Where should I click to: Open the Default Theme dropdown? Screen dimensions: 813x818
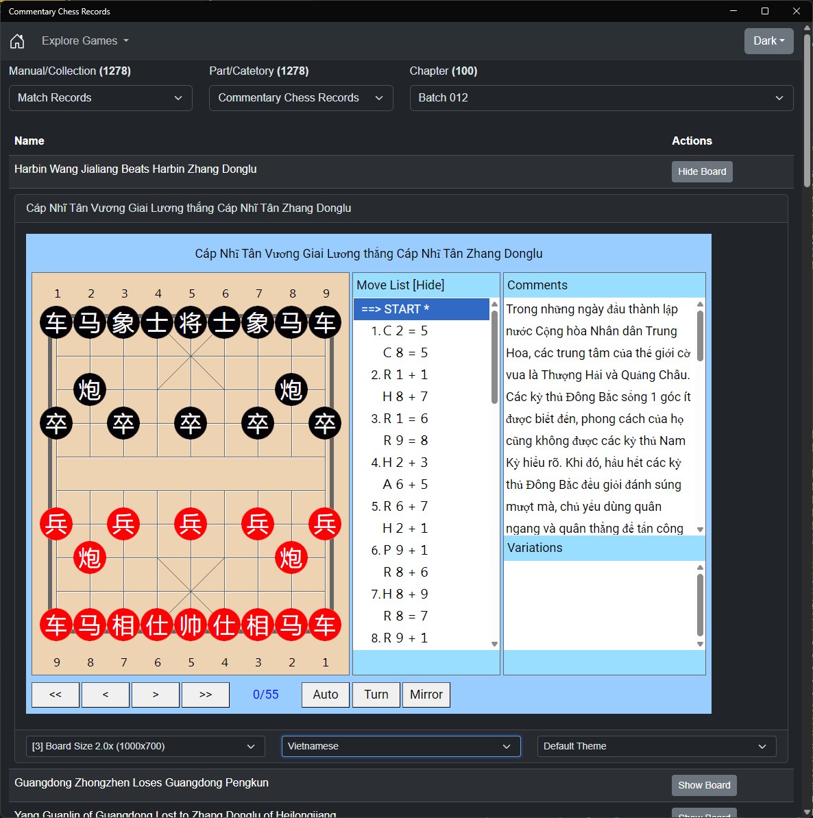pyautogui.click(x=657, y=746)
